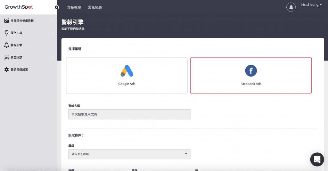
Task: Select 警報引擎 in sidebar
Action: tap(16, 45)
